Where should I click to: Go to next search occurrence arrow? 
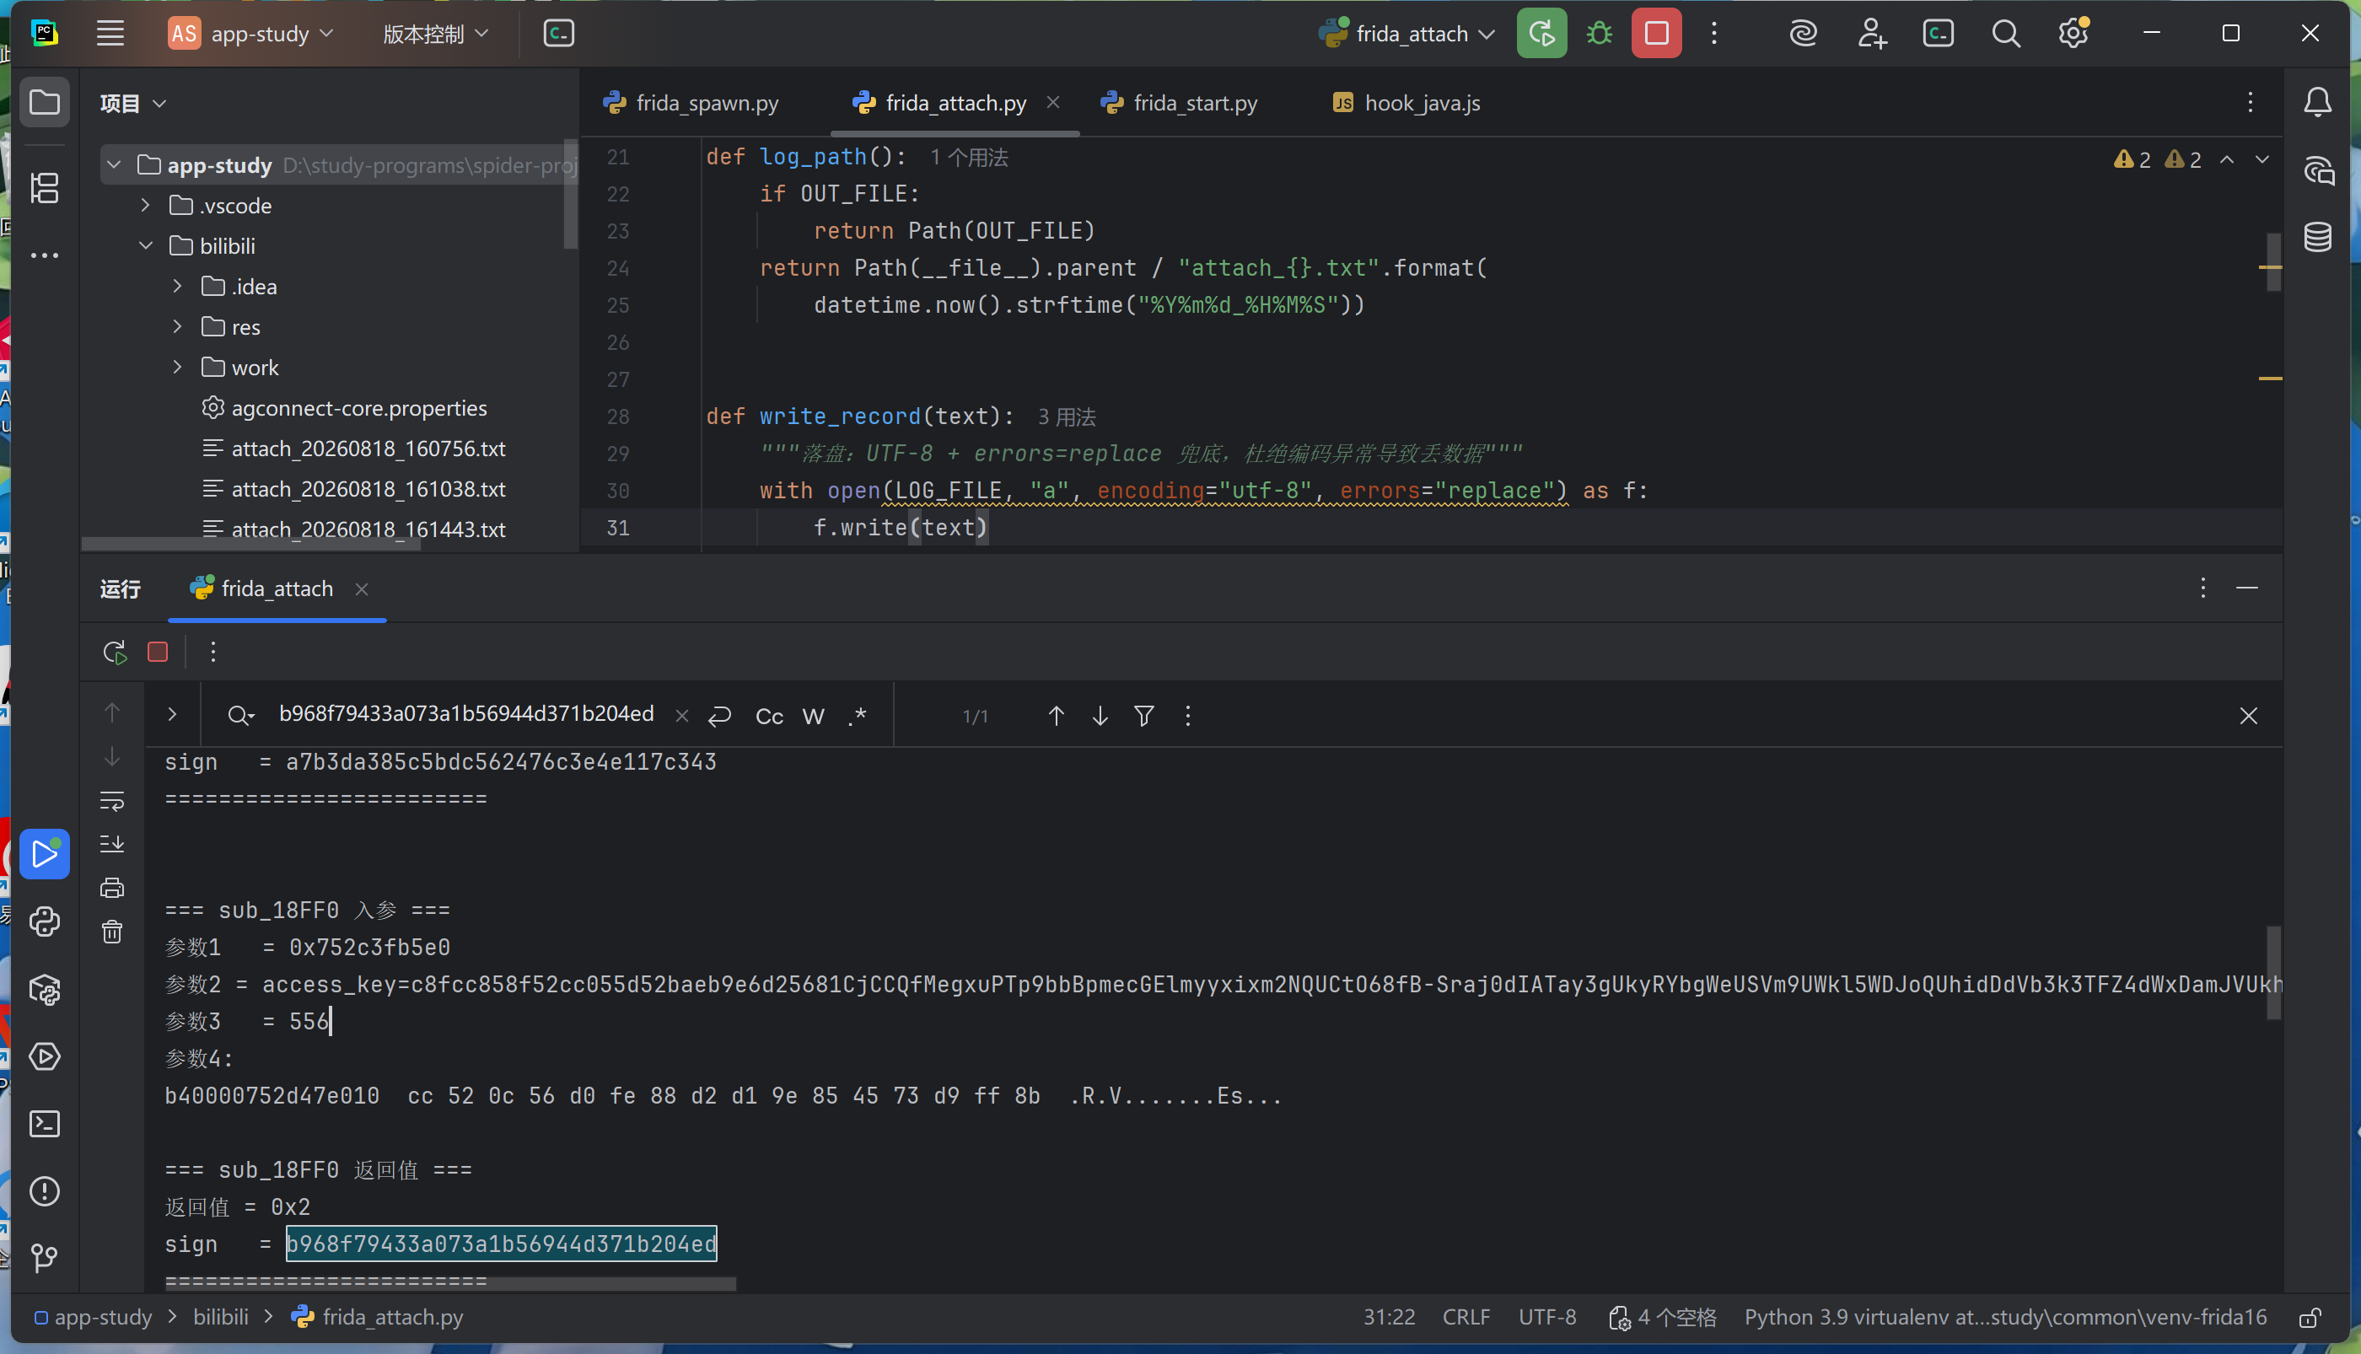tap(1100, 715)
